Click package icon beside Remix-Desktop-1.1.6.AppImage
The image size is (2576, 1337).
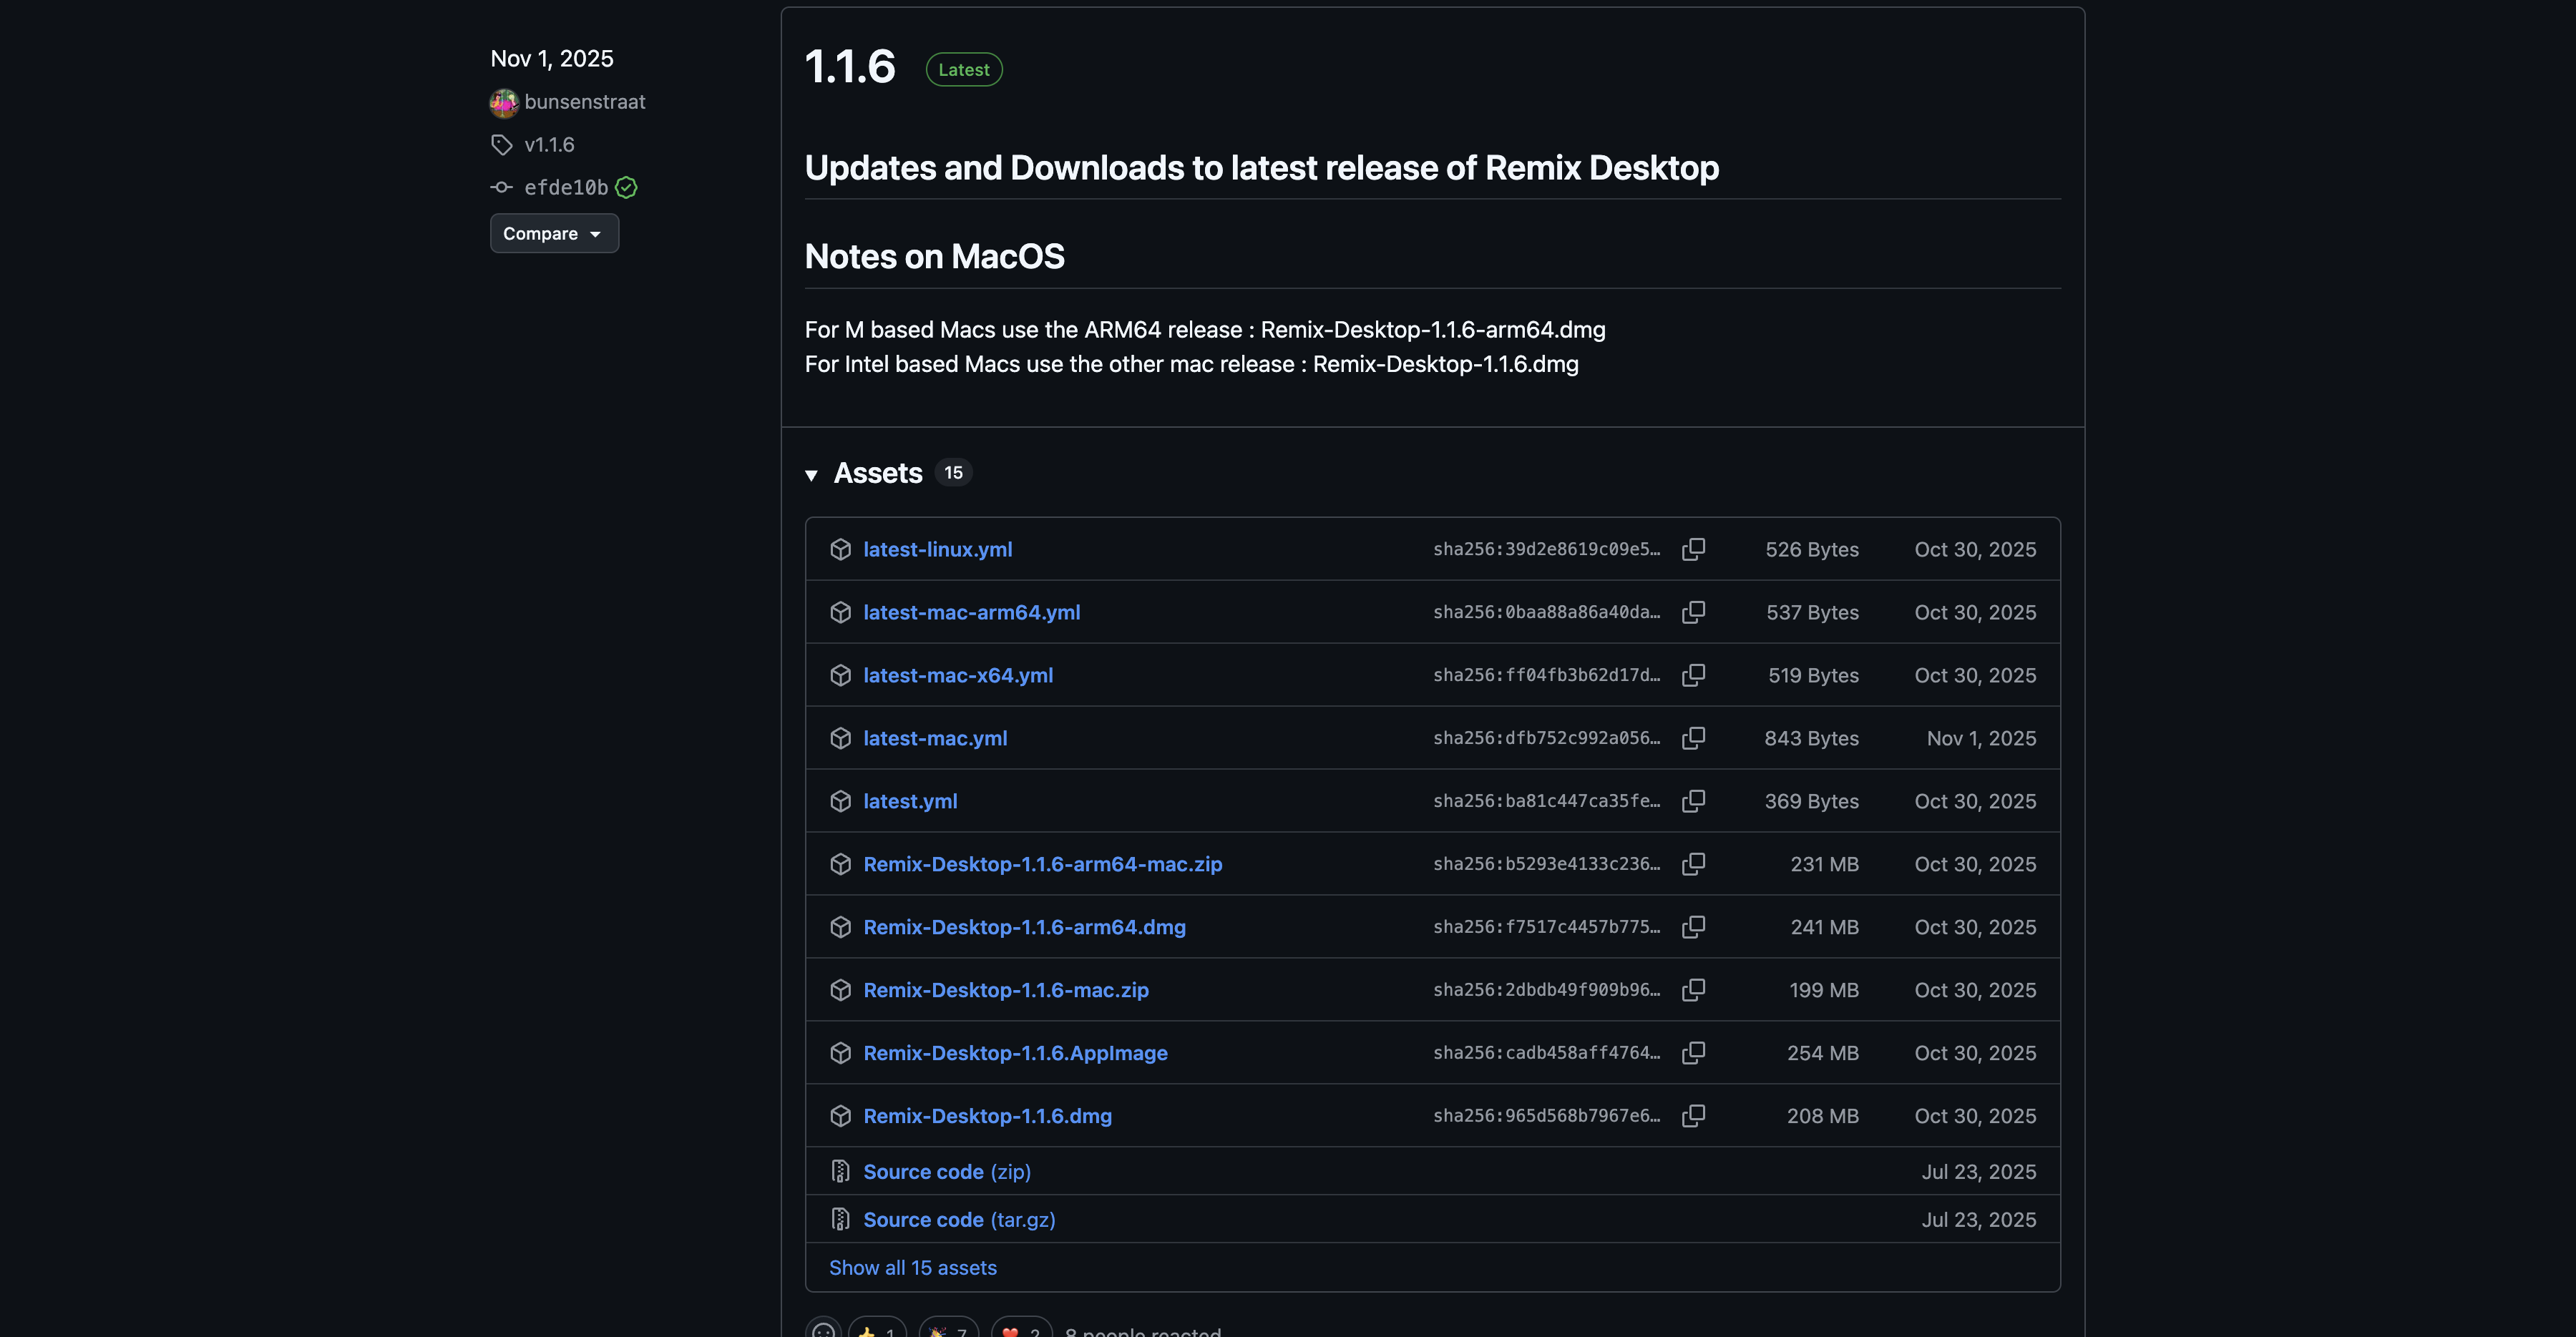click(x=840, y=1053)
